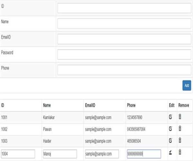Image resolution: width=193 pixels, height=161 pixels.
Task: Delete row 1001 with trash icon
Action: point(180,117)
